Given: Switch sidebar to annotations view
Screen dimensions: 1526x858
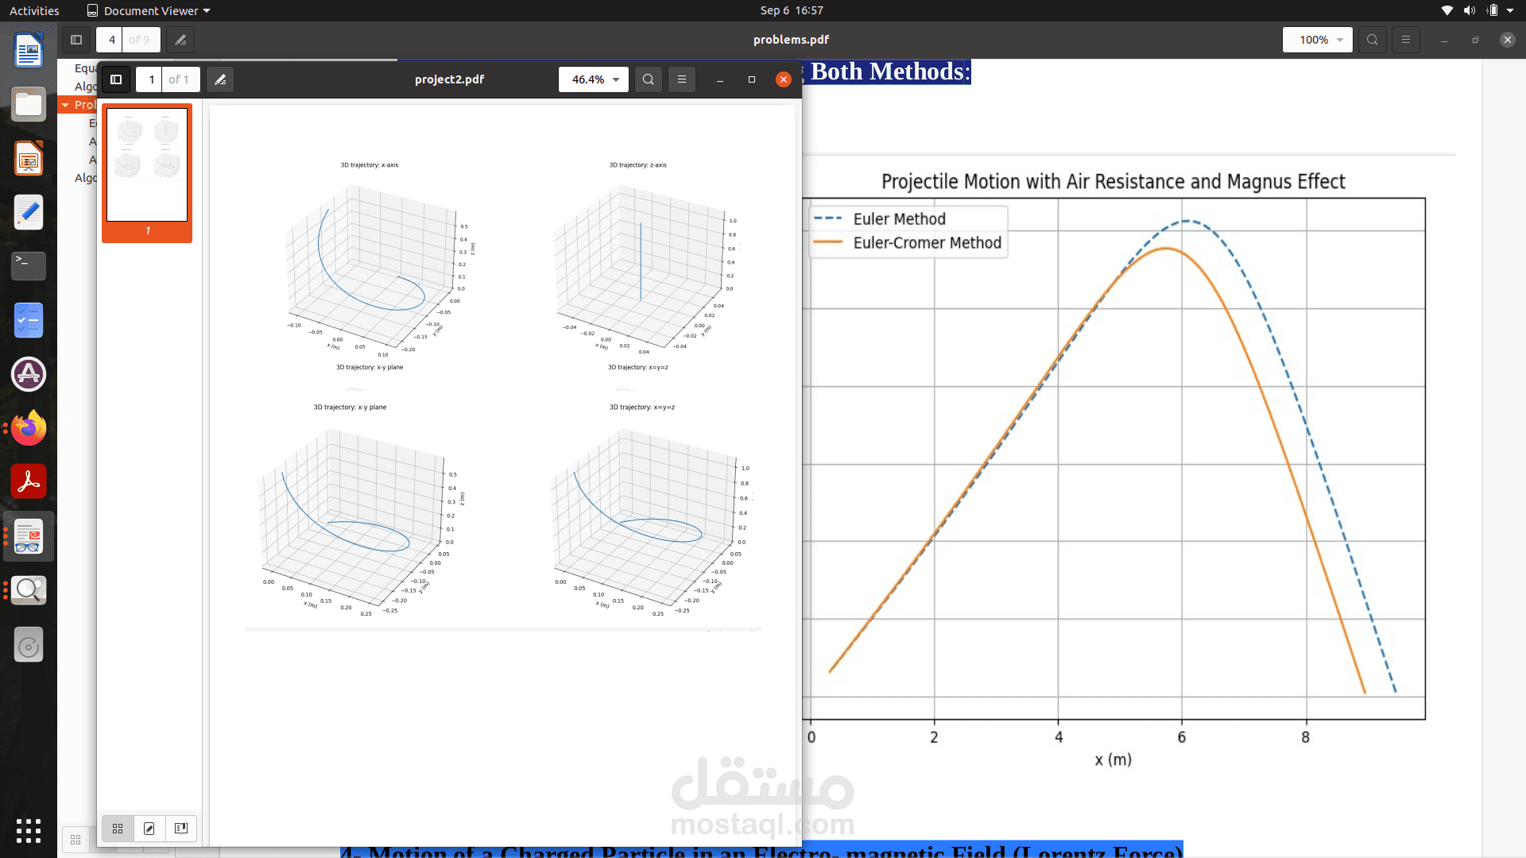Looking at the screenshot, I should 149,829.
